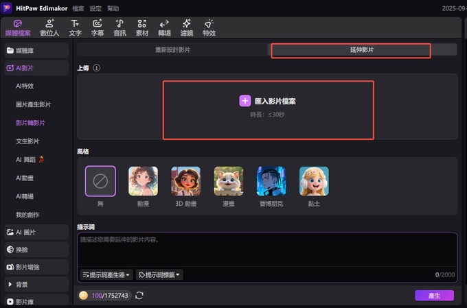Screen dimensions: 467x308
Task: Open the 字幕 subtitles tool
Action: pyautogui.click(x=97, y=27)
